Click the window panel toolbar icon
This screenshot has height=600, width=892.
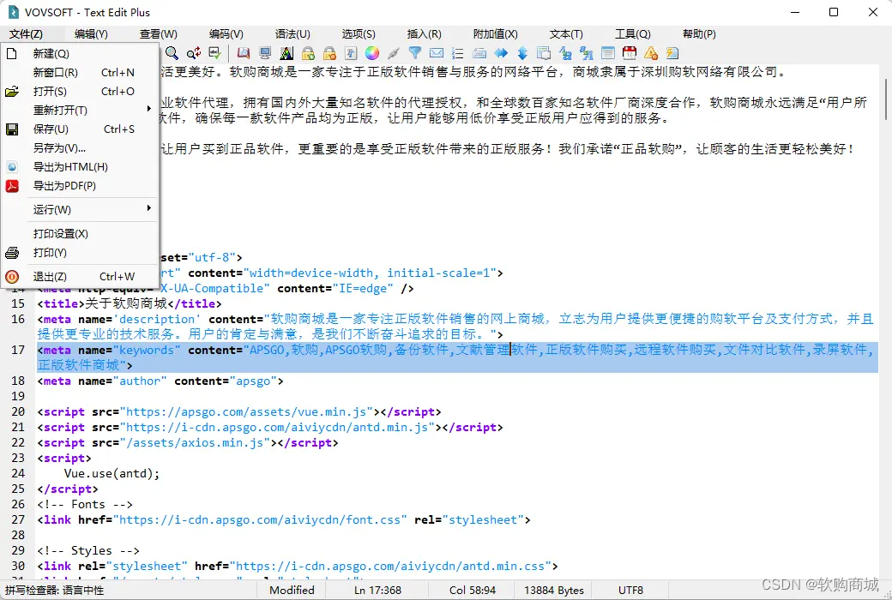click(x=608, y=53)
